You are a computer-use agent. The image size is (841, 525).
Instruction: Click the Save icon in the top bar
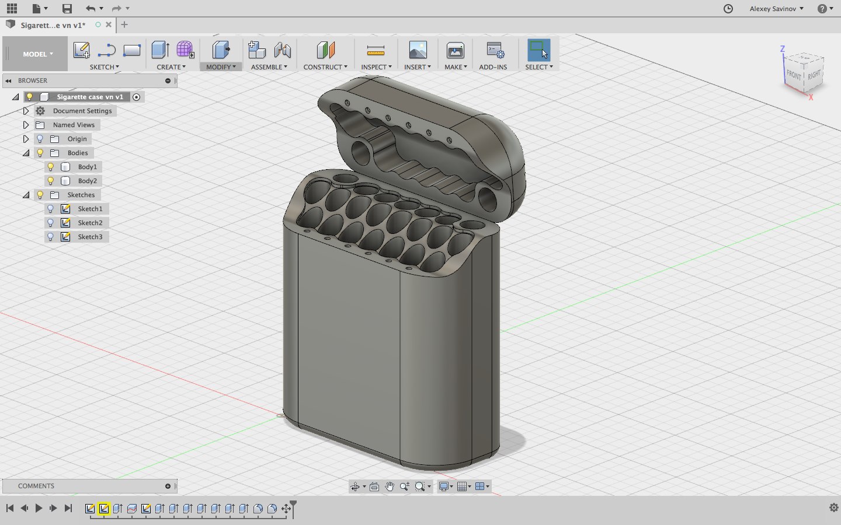pos(67,8)
